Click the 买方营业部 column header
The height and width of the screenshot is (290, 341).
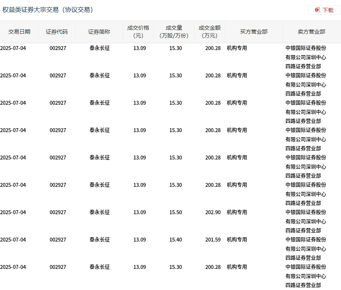254,32
